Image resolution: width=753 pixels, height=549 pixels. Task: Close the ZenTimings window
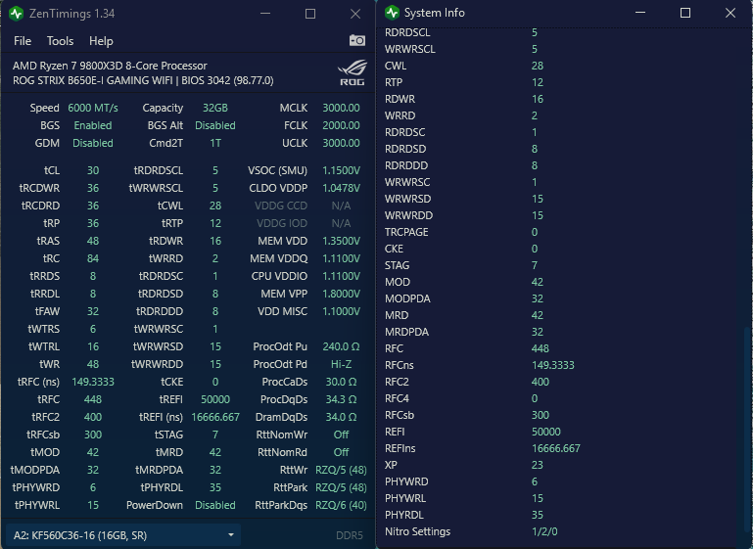coord(355,14)
